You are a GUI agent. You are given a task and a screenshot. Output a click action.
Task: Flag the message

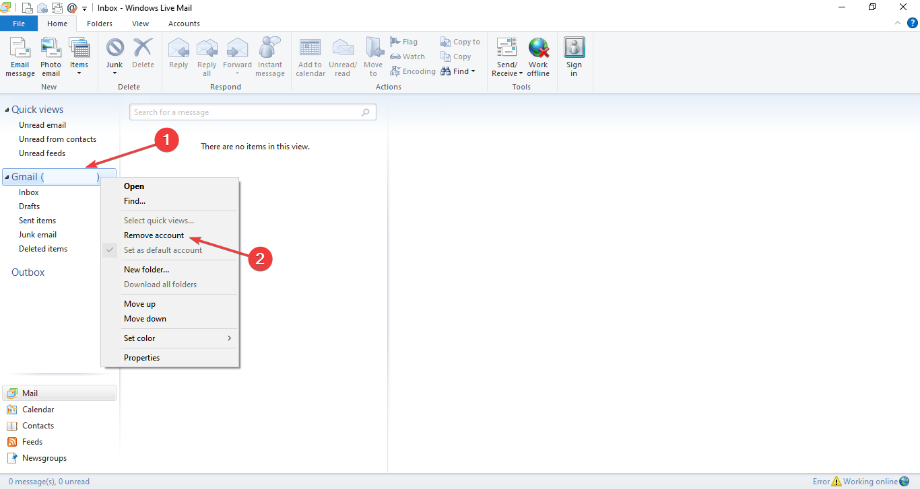pyautogui.click(x=404, y=42)
